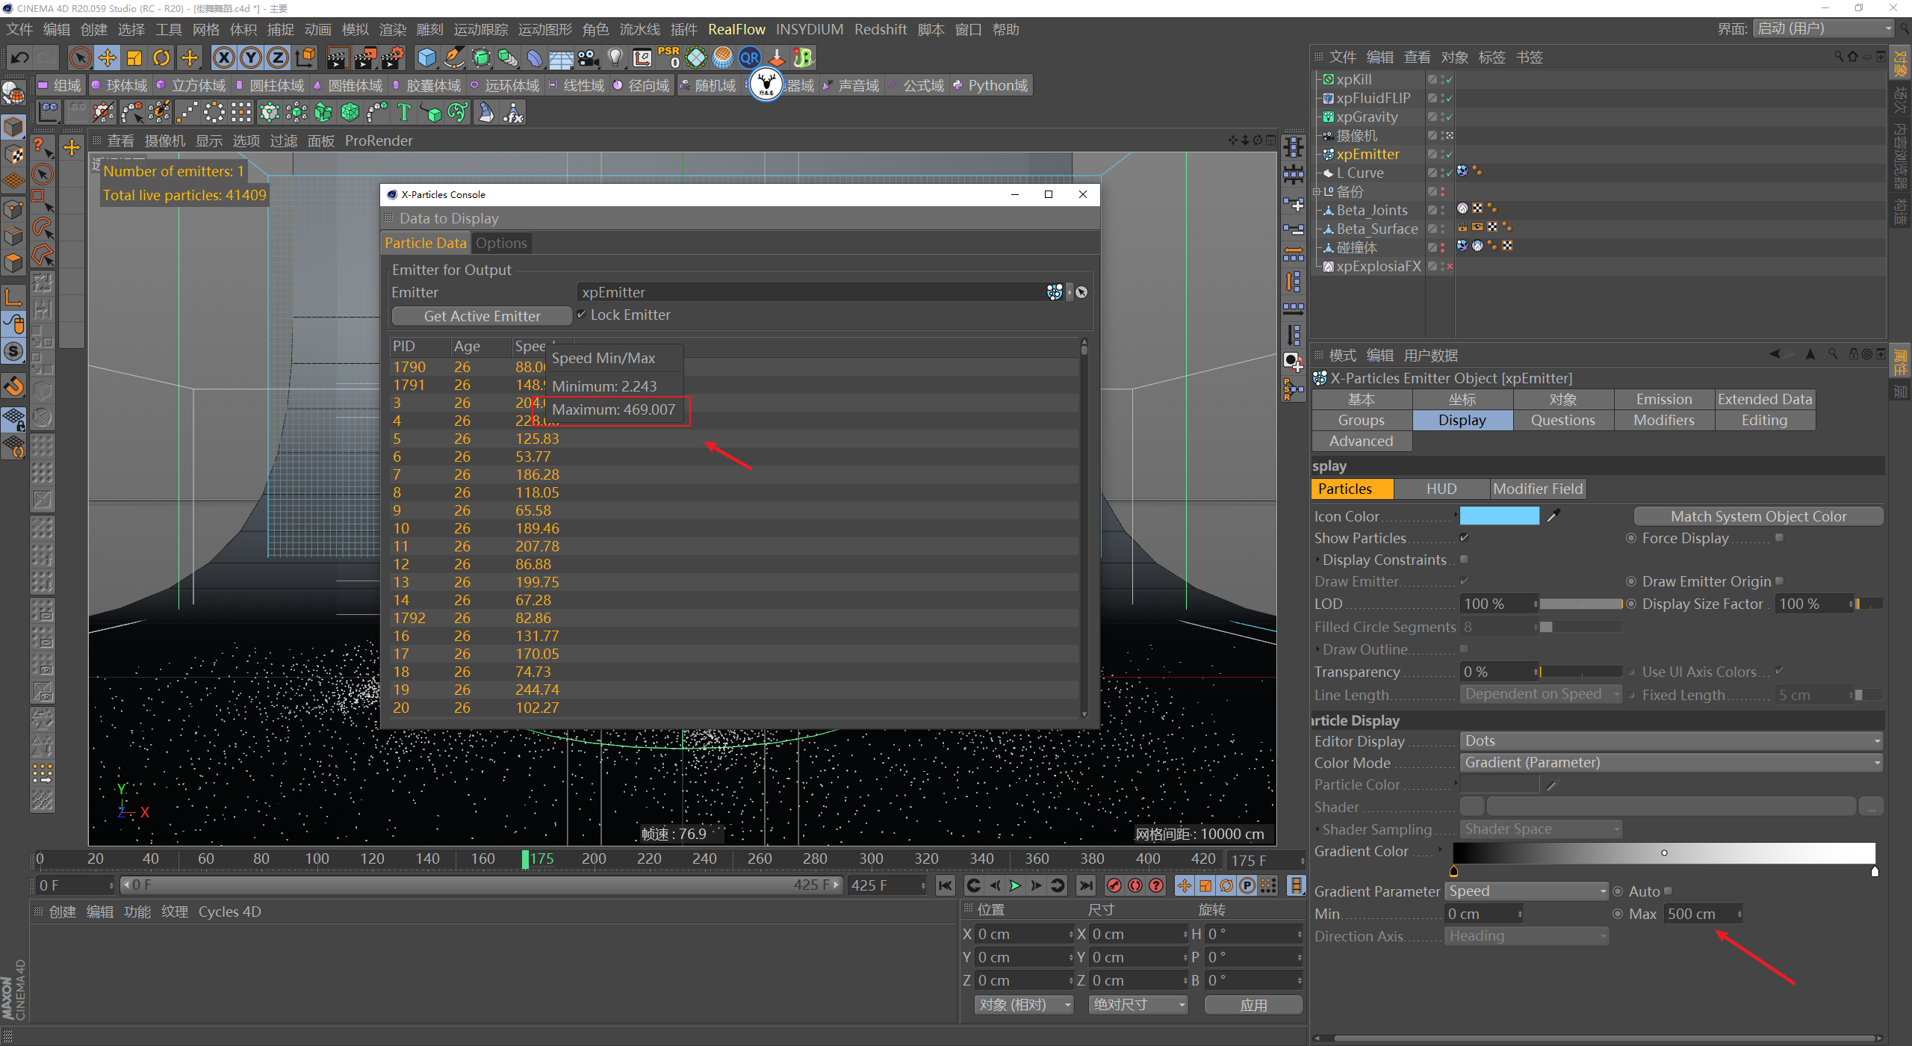Click the Icon Color blue swatch

pyautogui.click(x=1499, y=516)
